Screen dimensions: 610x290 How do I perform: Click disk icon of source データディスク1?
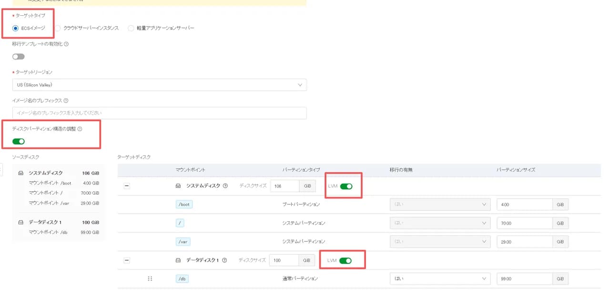(x=21, y=222)
